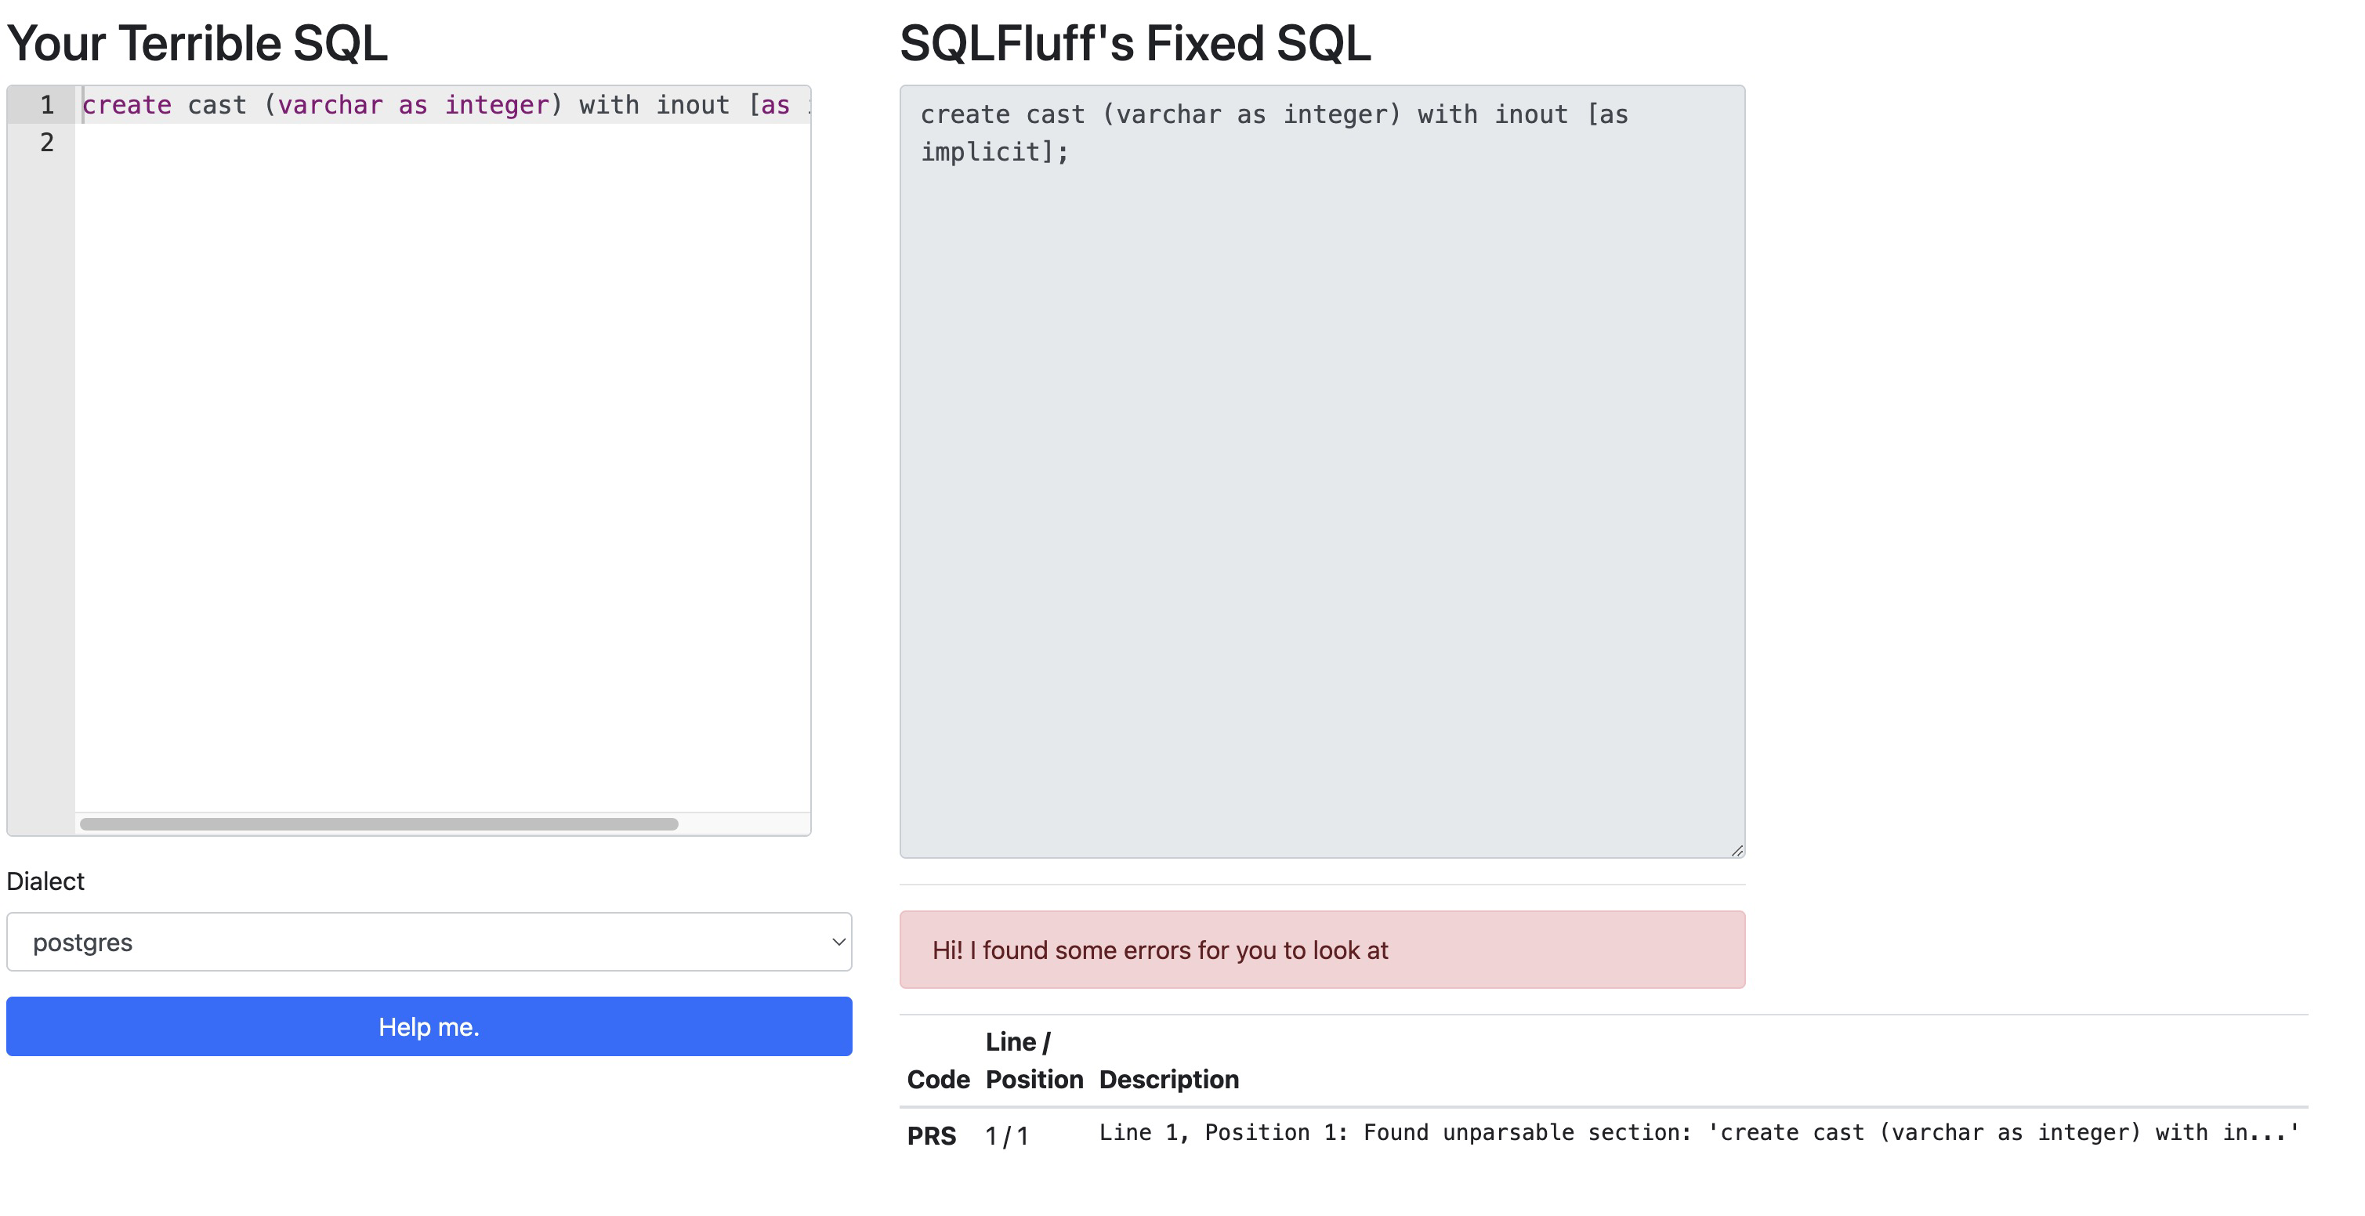
Task: Click the dropdown chevron next to postgres
Action: click(x=836, y=942)
